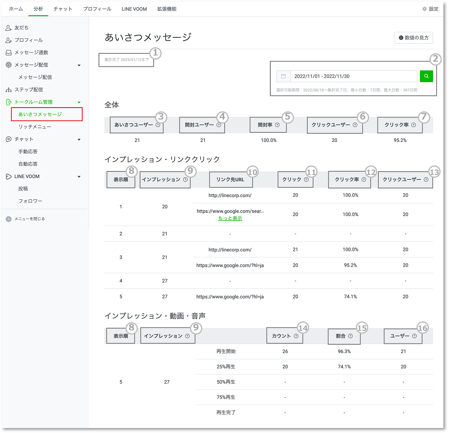
Task: Click the date range input field
Action: pyautogui.click(x=353, y=76)
